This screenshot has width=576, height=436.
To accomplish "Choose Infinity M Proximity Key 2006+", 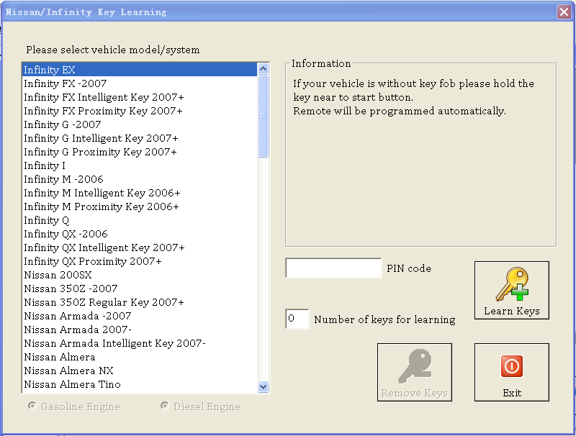I will 140,206.
